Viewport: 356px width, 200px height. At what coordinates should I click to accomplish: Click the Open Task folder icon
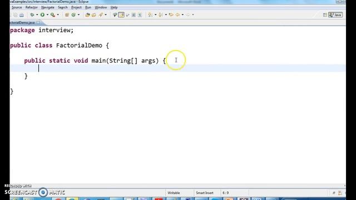tap(94, 15)
